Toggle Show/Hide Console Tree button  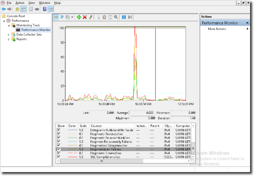[x=23, y=9]
